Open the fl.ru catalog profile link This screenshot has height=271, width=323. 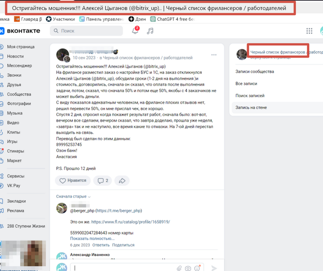tap(131, 222)
